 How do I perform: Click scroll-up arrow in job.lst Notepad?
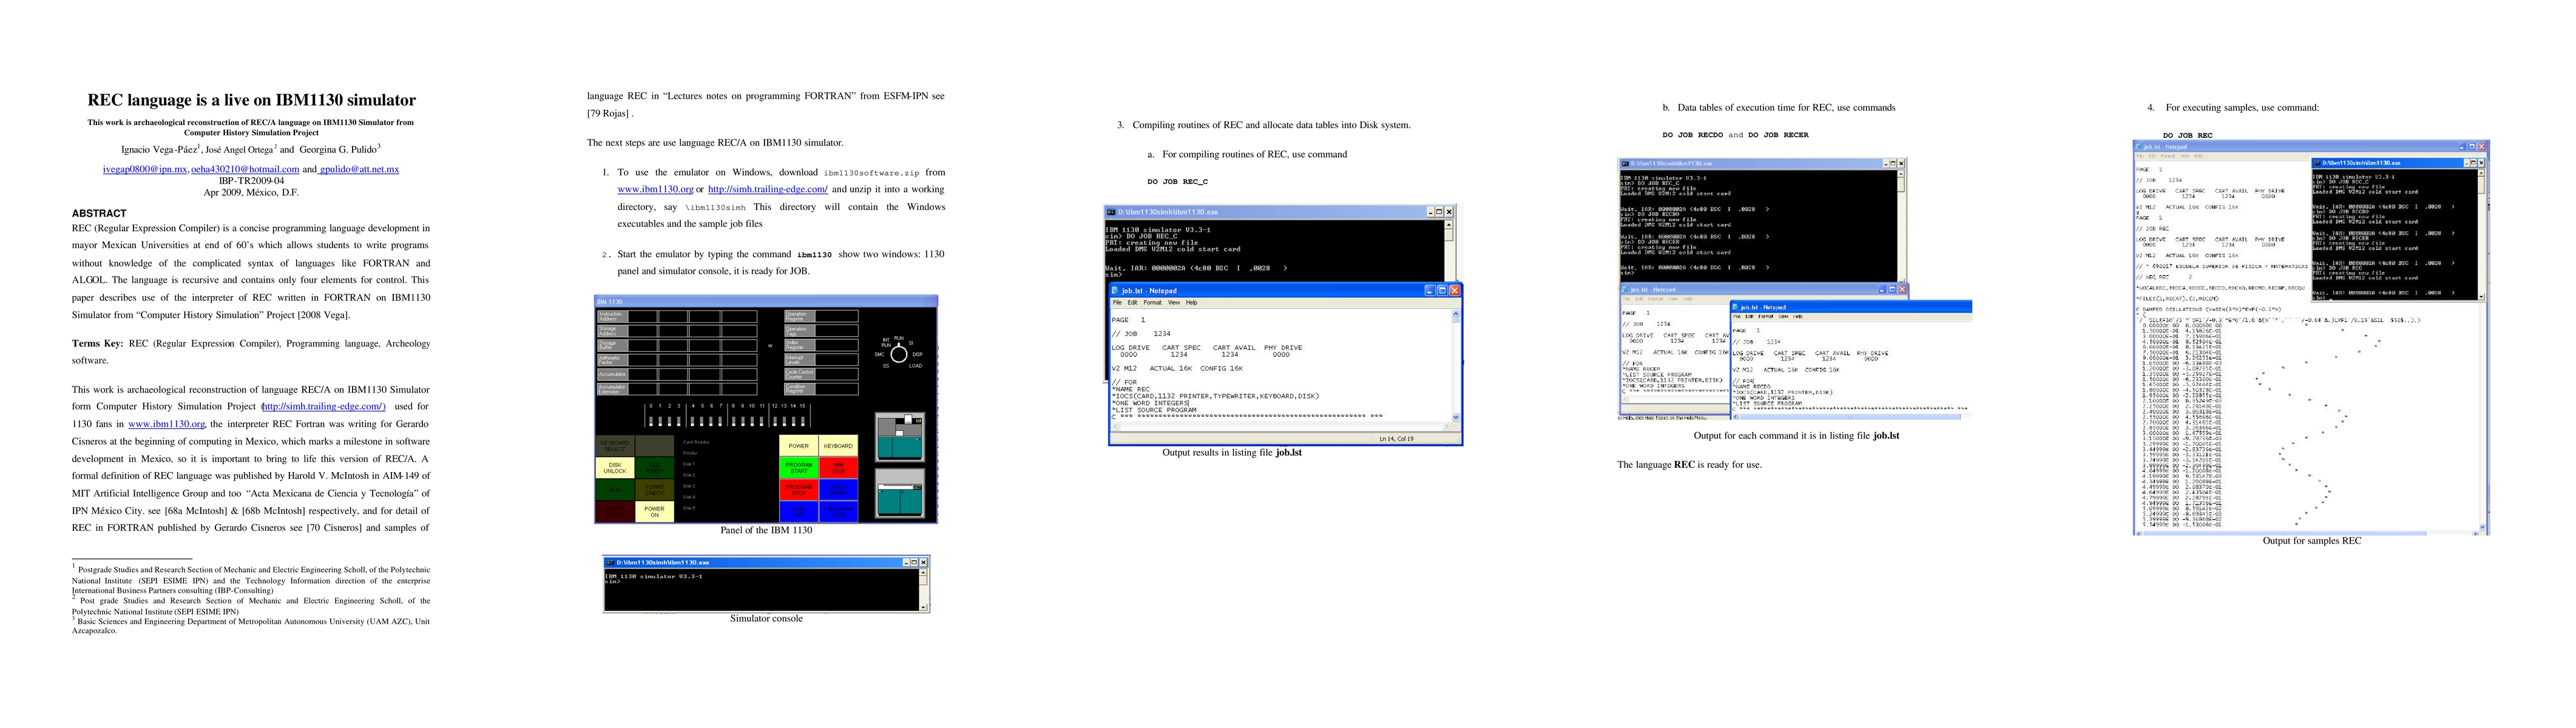tap(1455, 314)
